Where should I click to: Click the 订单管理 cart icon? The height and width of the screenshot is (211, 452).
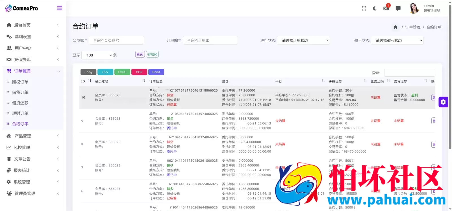(x=9, y=71)
